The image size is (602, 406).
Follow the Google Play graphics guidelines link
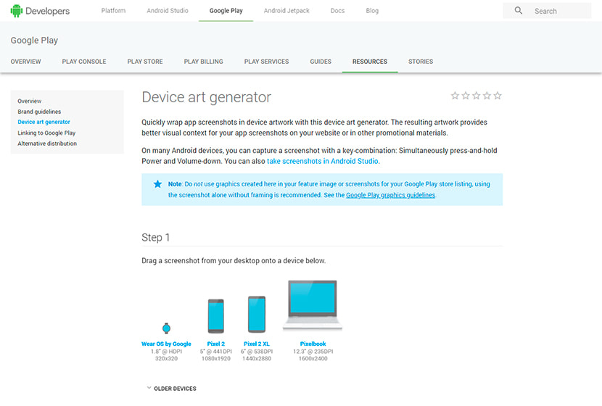[390, 195]
